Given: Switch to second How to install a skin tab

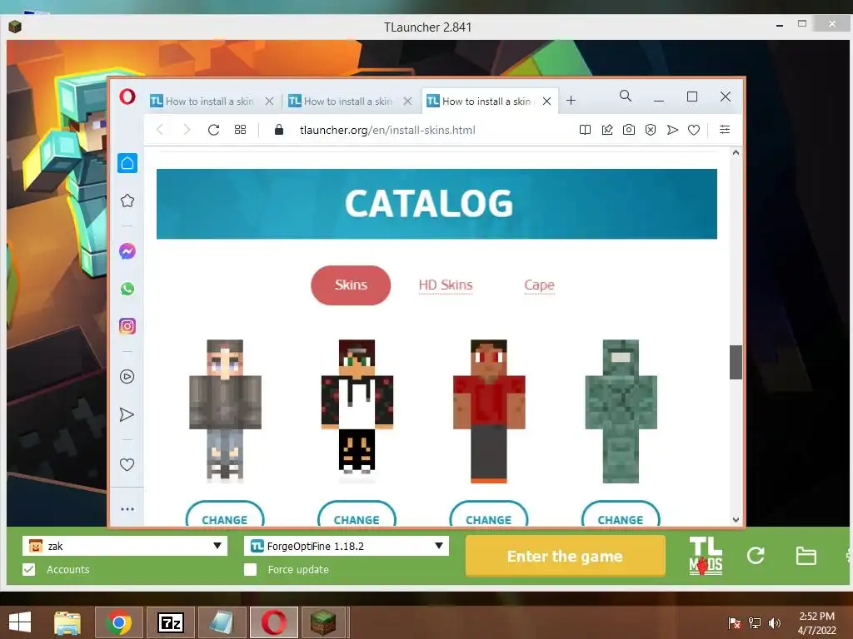Looking at the screenshot, I should tap(347, 101).
